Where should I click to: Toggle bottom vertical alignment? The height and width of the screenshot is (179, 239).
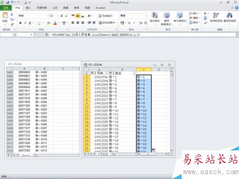[x=83, y=16]
